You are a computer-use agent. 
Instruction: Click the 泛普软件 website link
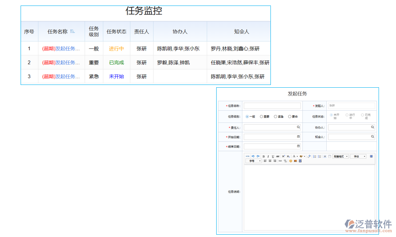[367, 223]
